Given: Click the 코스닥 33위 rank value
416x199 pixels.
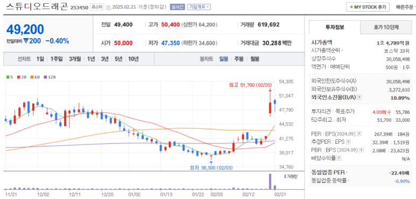Looking at the screenshot, I should coord(397,51).
